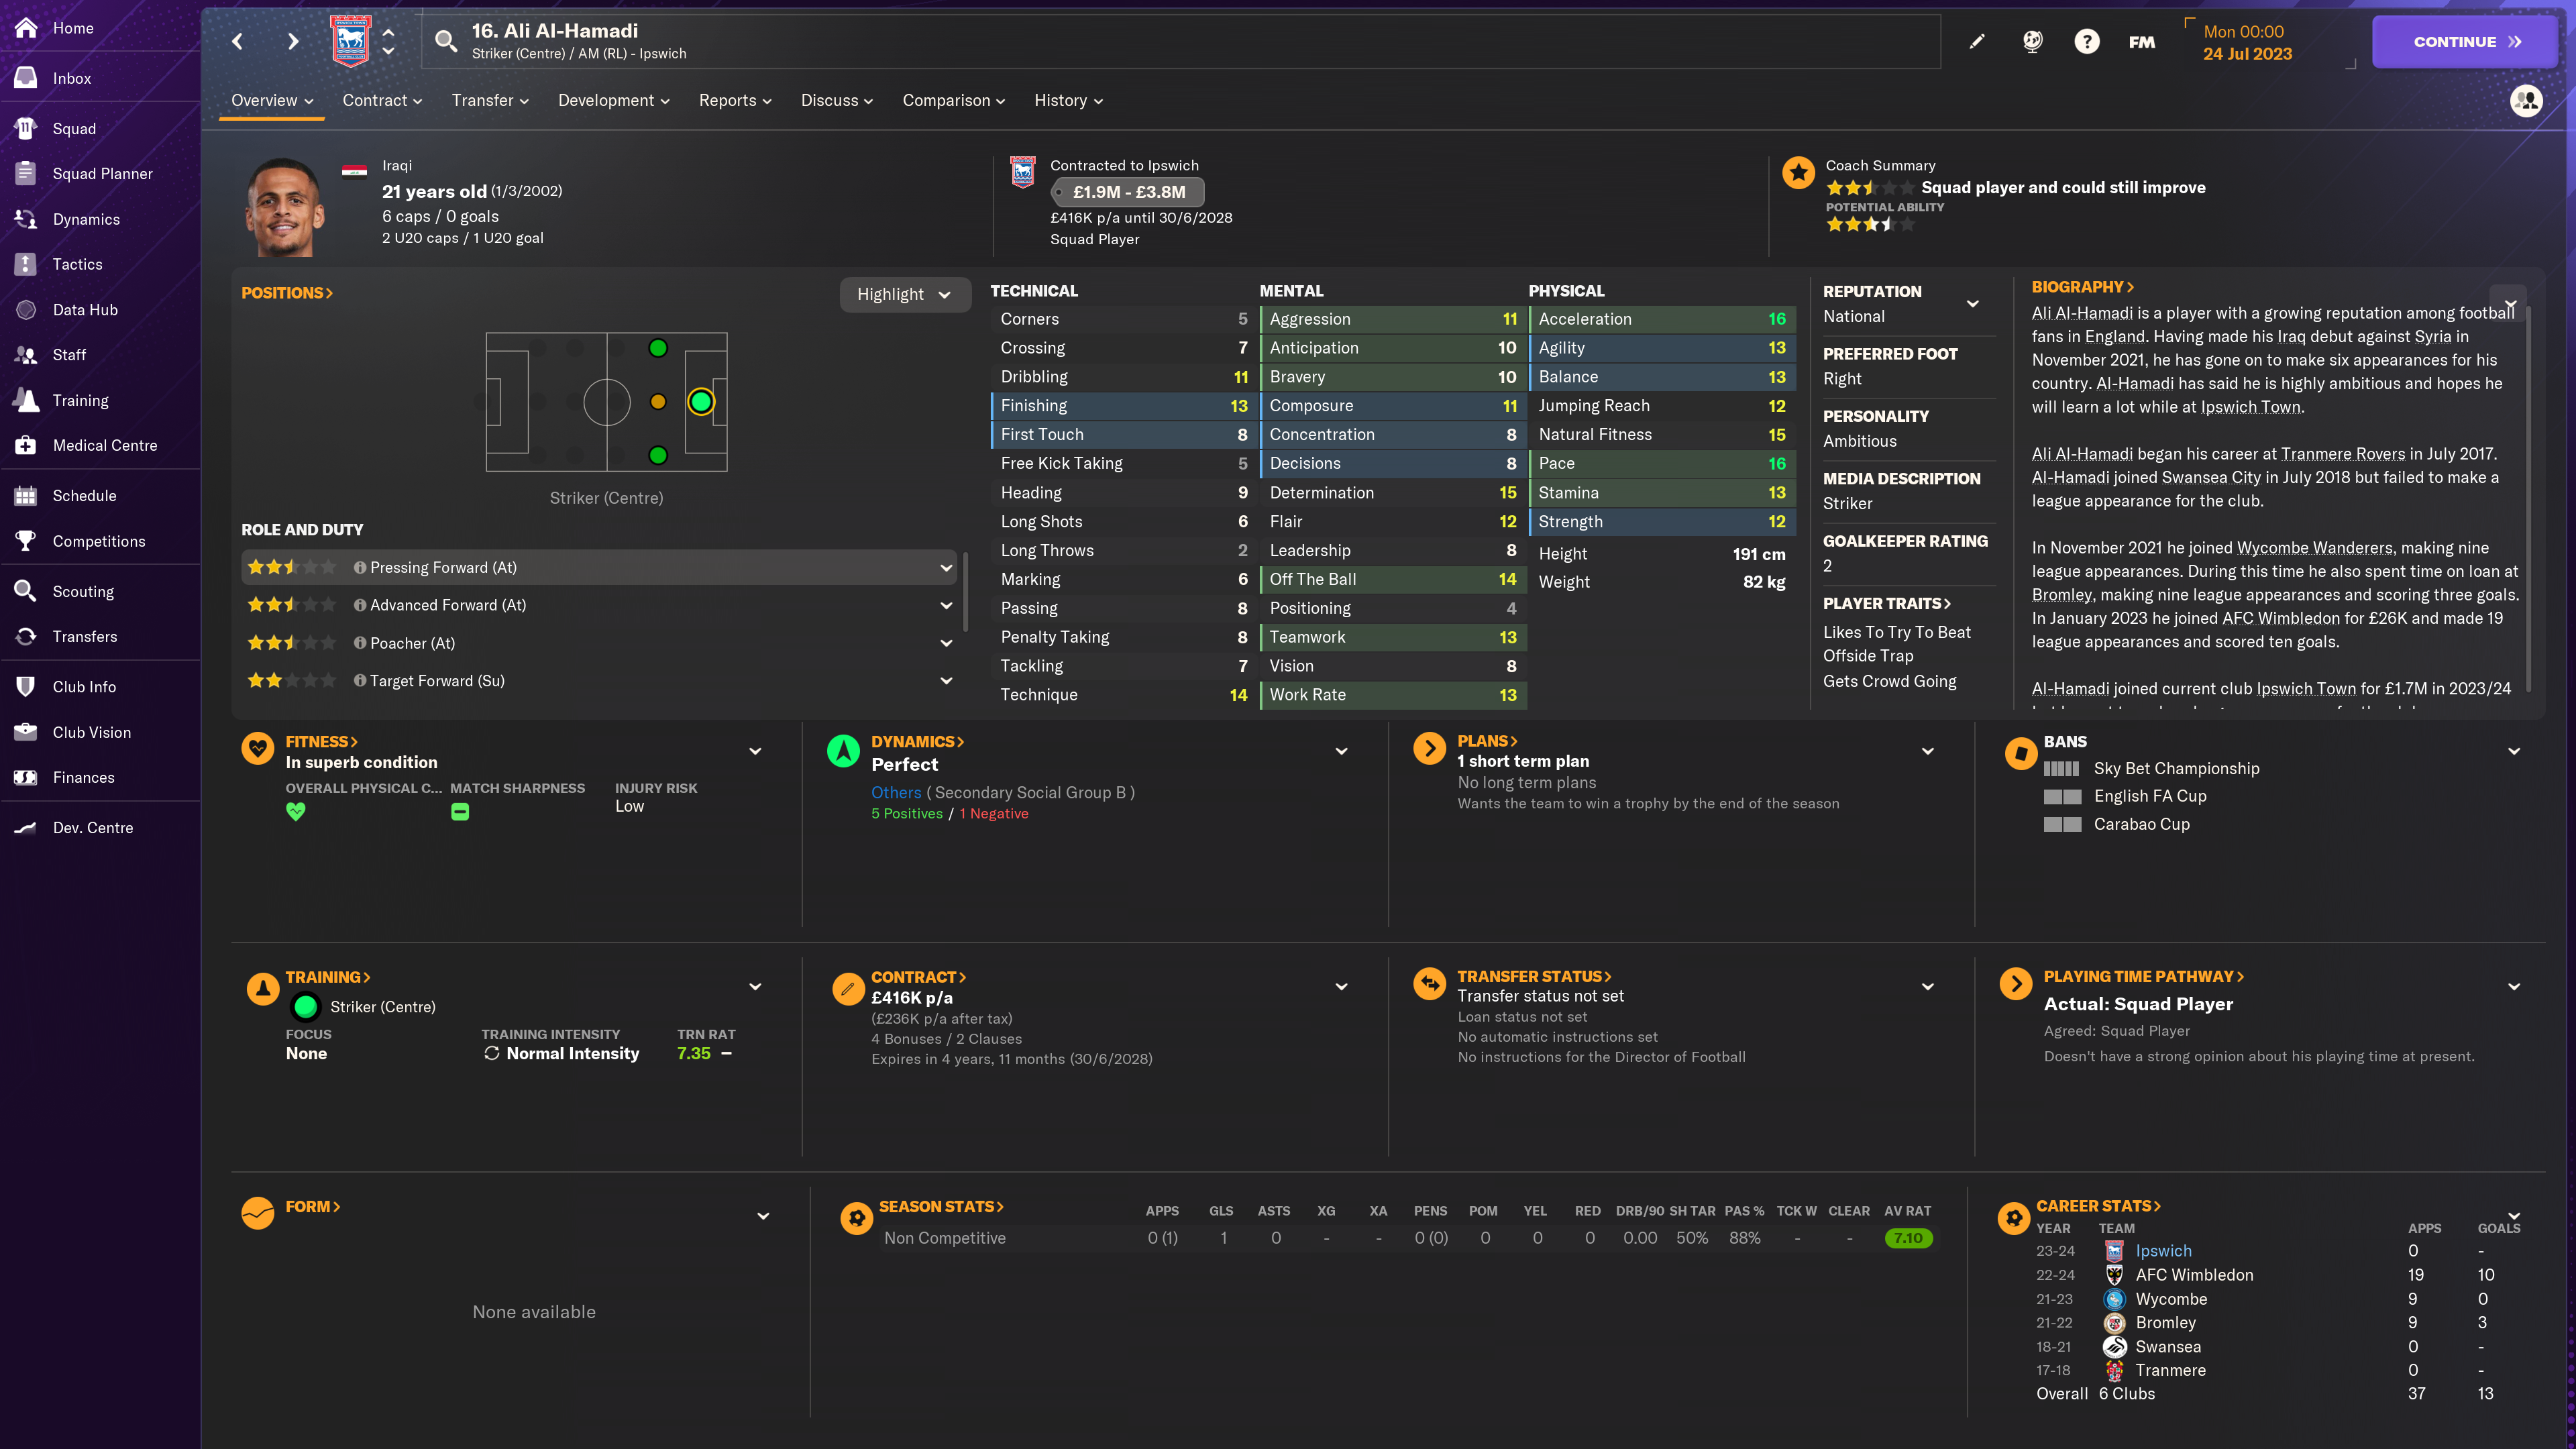The image size is (2576, 1449).
Task: Open the Finances icon
Action: (x=26, y=777)
